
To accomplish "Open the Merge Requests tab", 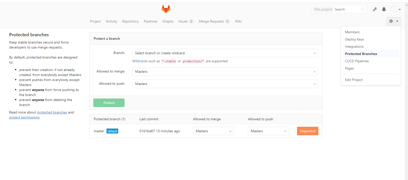I will 214,21.
